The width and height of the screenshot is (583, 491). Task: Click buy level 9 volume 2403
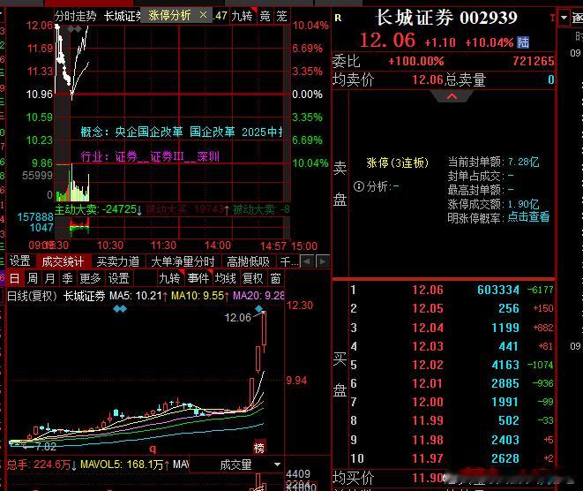pyautogui.click(x=505, y=440)
